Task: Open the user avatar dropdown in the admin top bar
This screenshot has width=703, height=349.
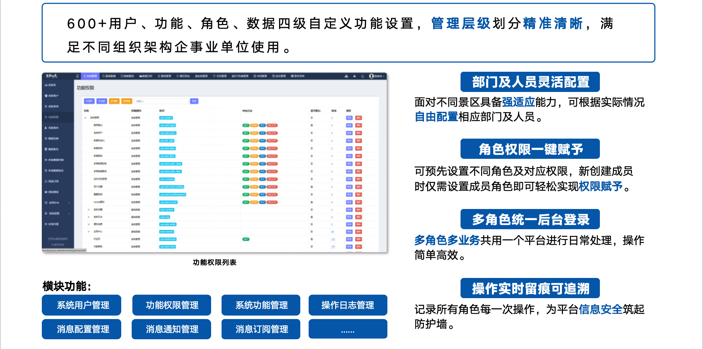Action: pyautogui.click(x=376, y=76)
